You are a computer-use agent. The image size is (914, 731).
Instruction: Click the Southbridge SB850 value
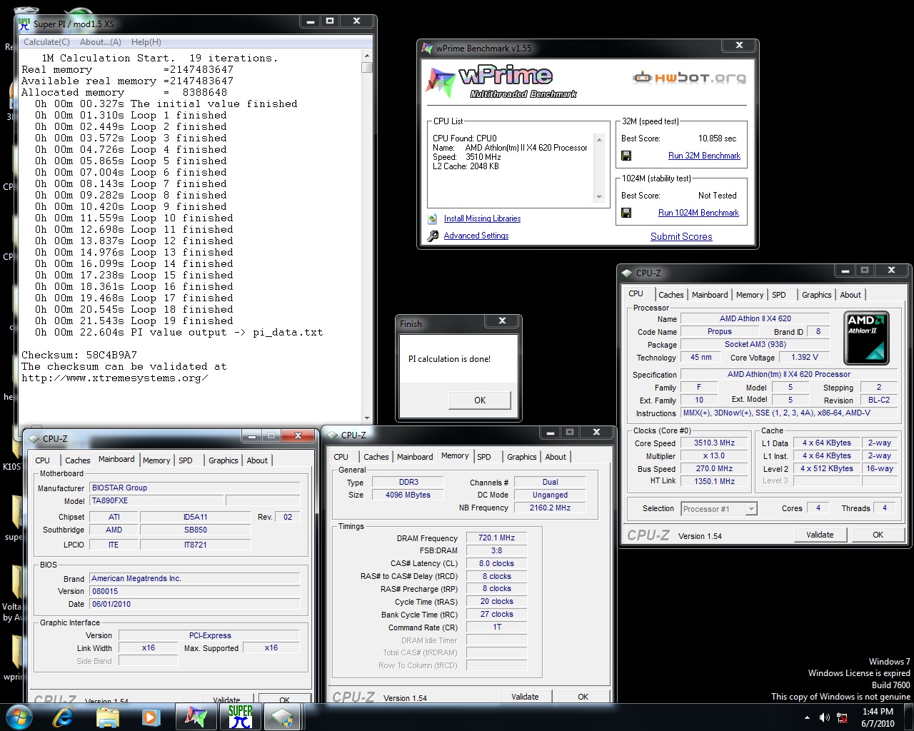coord(196,530)
